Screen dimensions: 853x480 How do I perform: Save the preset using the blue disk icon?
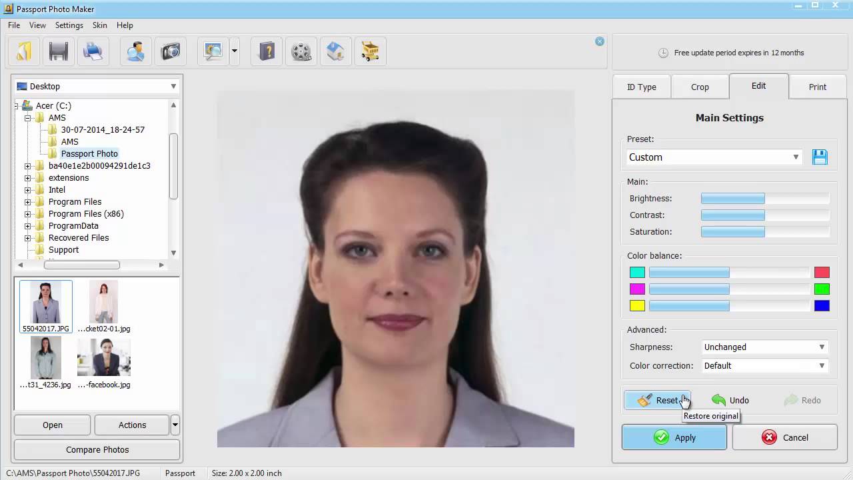pyautogui.click(x=820, y=157)
